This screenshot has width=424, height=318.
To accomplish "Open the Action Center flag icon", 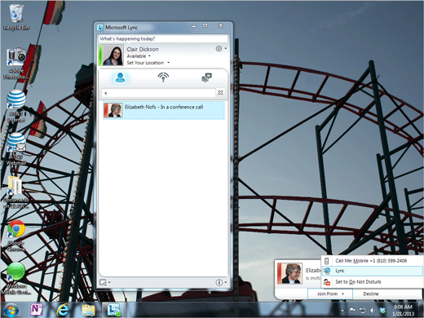I will (x=352, y=310).
